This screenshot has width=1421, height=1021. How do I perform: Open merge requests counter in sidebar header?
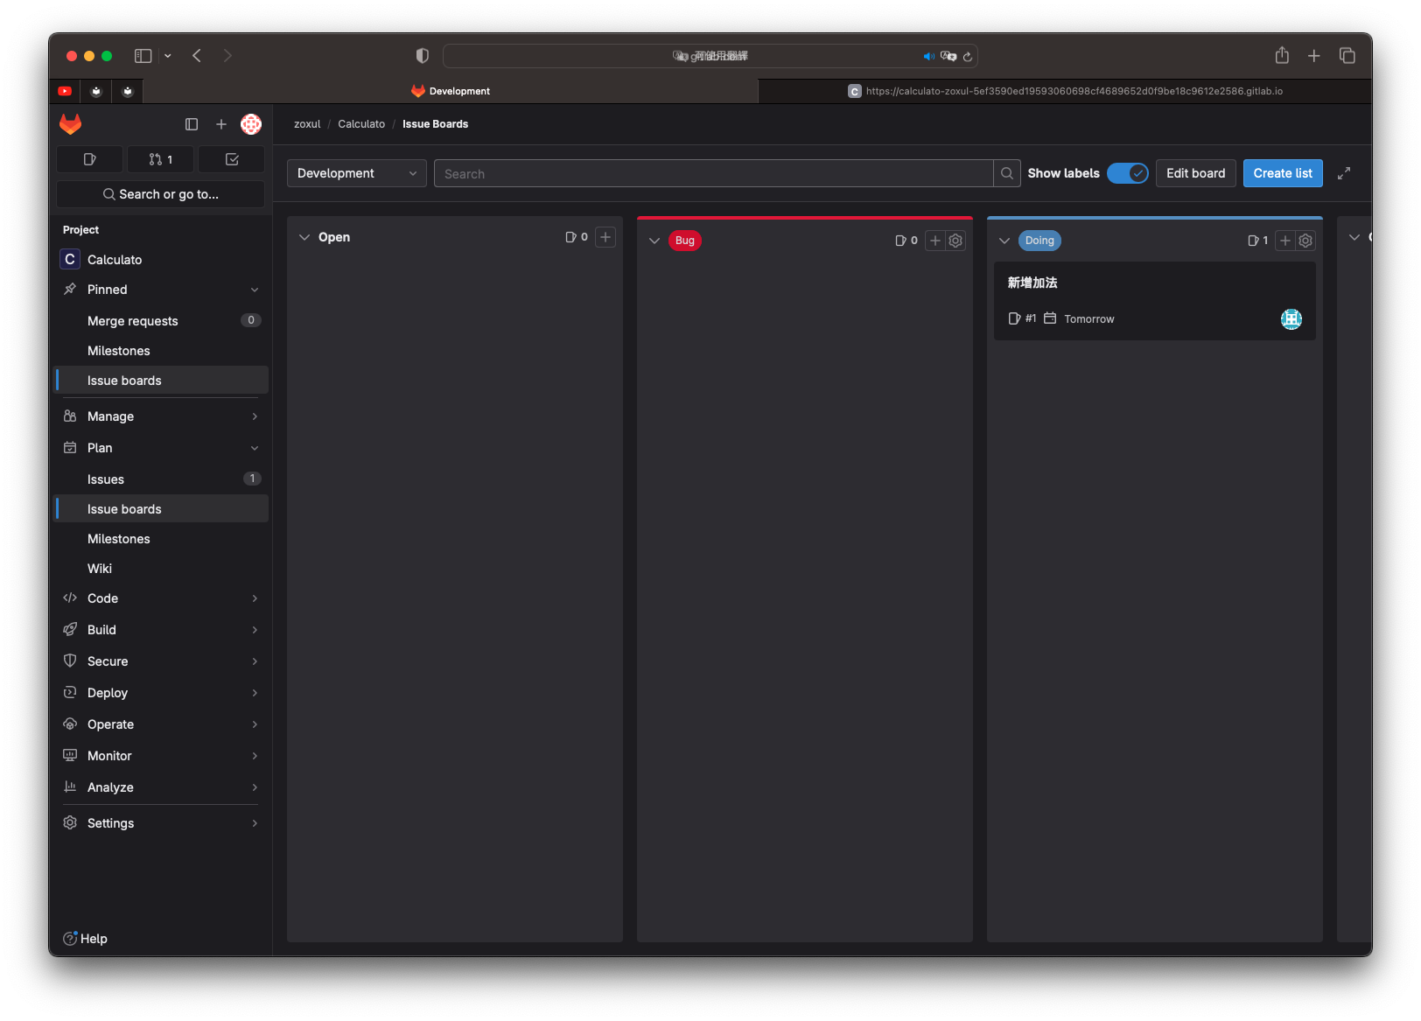tap(160, 159)
